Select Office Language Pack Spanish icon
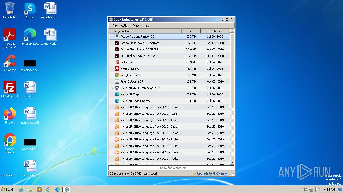Image resolution: width=343 pixels, height=193 pixels. [x=117, y=152]
